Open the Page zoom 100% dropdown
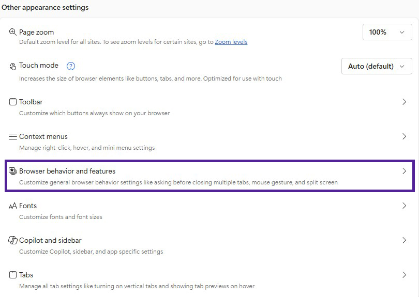Viewport: 419px width, 297px height. tap(387, 32)
